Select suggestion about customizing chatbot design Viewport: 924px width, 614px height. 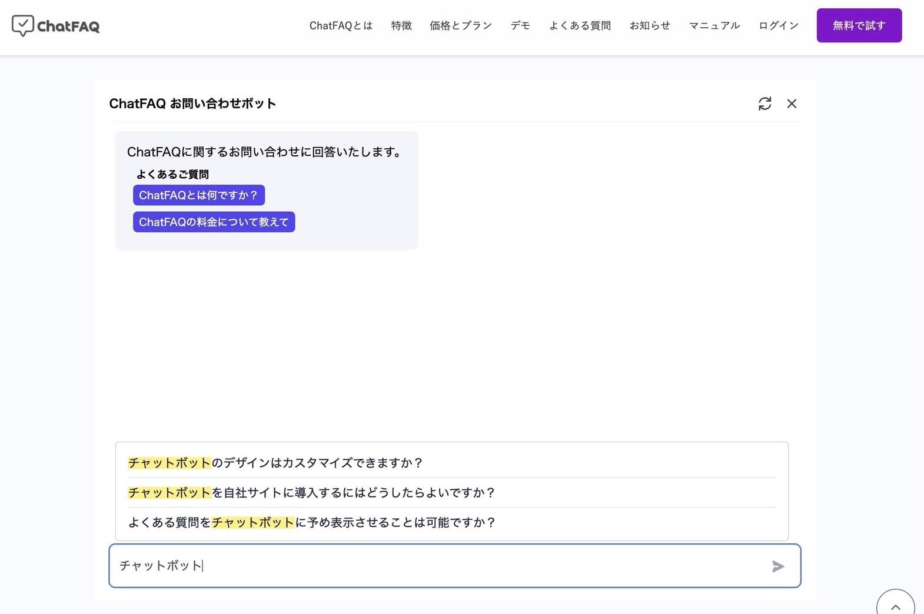[x=275, y=463]
